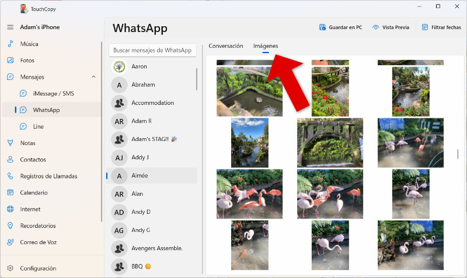The width and height of the screenshot is (467, 278).
Task: Select the Aimée conversation
Action: coord(152,176)
